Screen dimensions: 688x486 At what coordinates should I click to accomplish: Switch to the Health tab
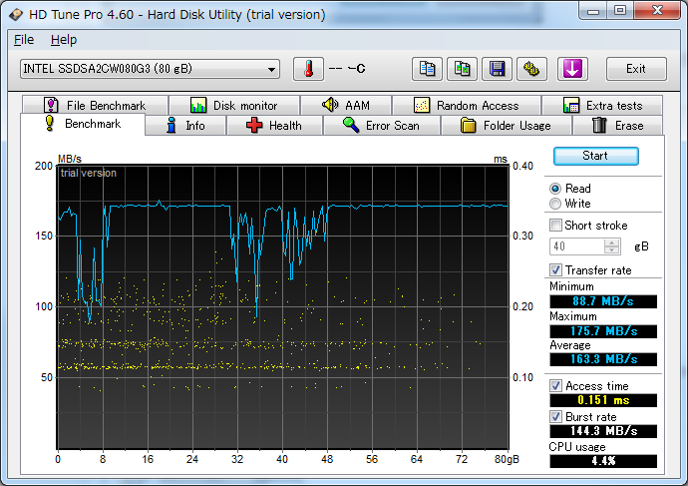tap(274, 126)
